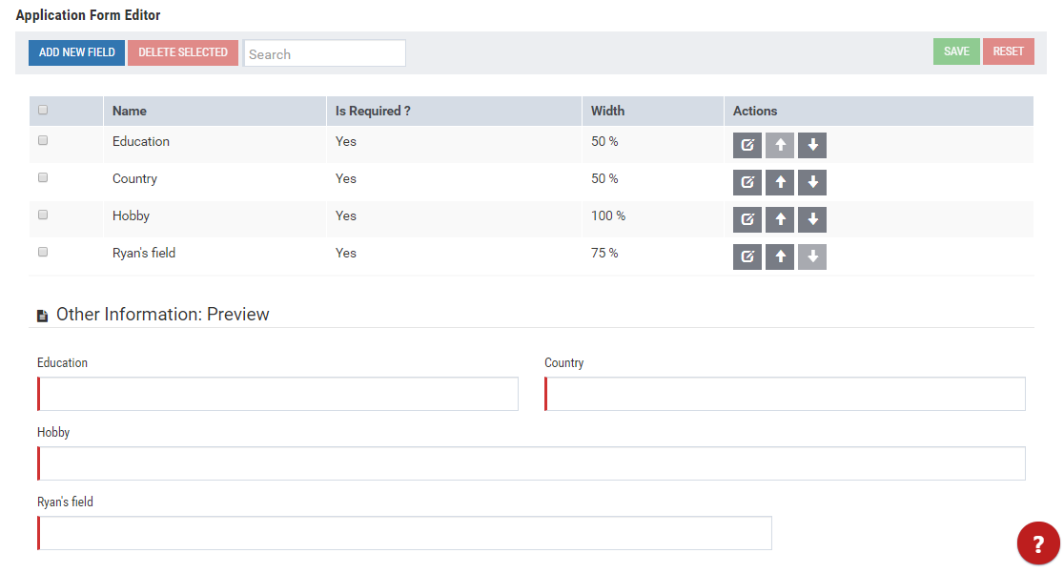Edit Ryan's field entry
Image resolution: width=1064 pixels, height=574 pixels.
click(x=747, y=256)
